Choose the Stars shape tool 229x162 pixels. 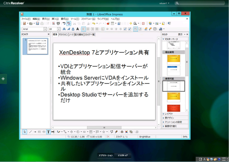coord(104,132)
